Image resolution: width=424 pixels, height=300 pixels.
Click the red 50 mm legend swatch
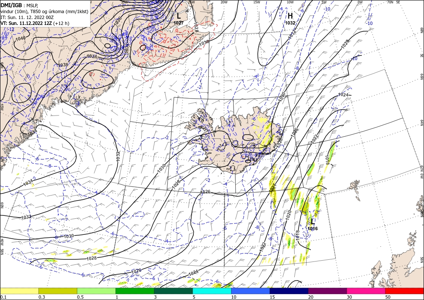point(404,291)
